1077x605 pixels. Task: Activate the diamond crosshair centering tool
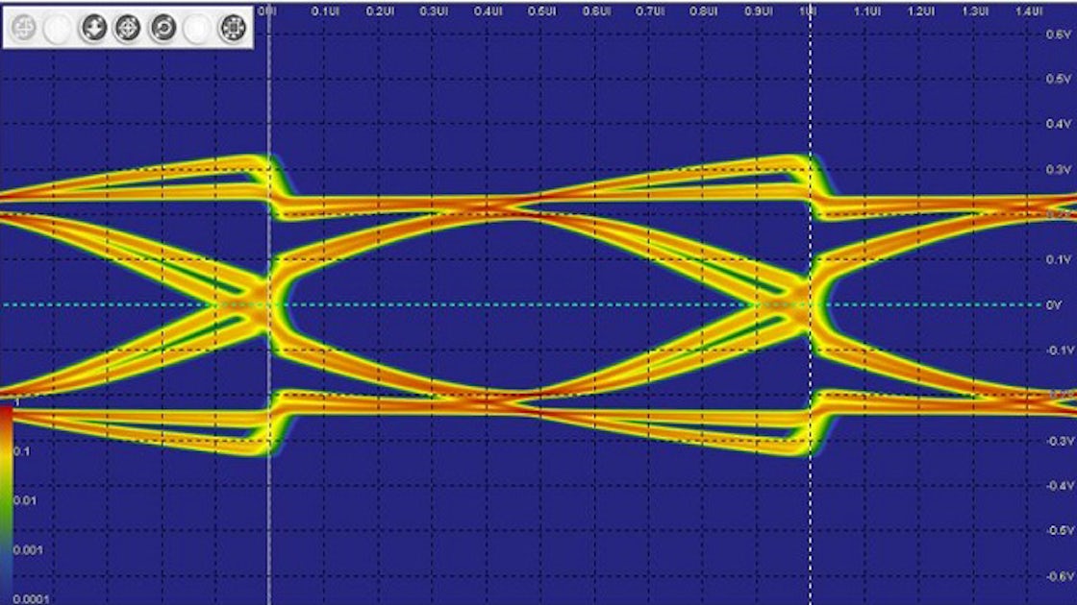point(126,26)
